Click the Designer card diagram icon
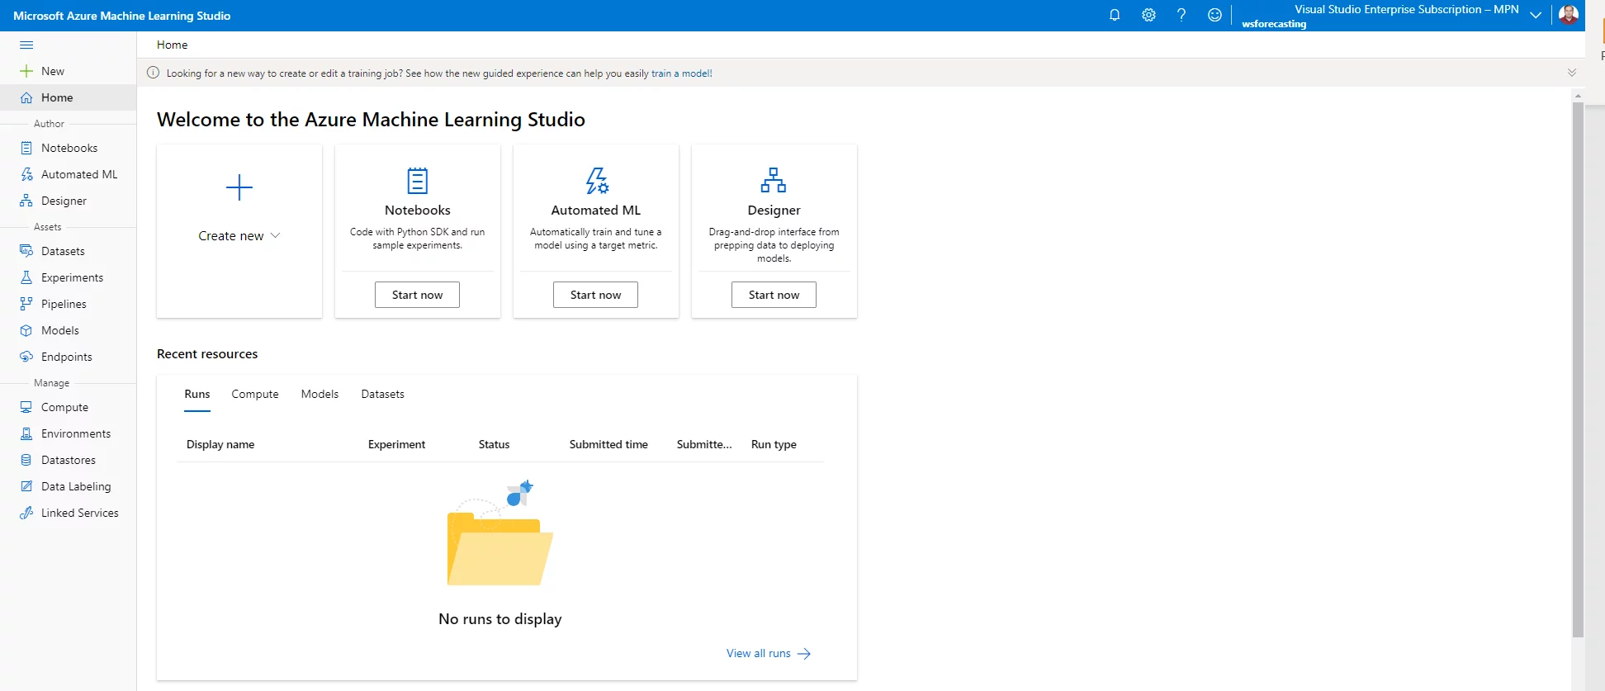 (x=774, y=180)
